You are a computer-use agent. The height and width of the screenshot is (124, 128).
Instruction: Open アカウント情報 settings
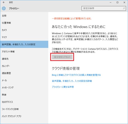click(24, 52)
